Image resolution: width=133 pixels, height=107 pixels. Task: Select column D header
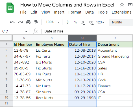pos(115,38)
